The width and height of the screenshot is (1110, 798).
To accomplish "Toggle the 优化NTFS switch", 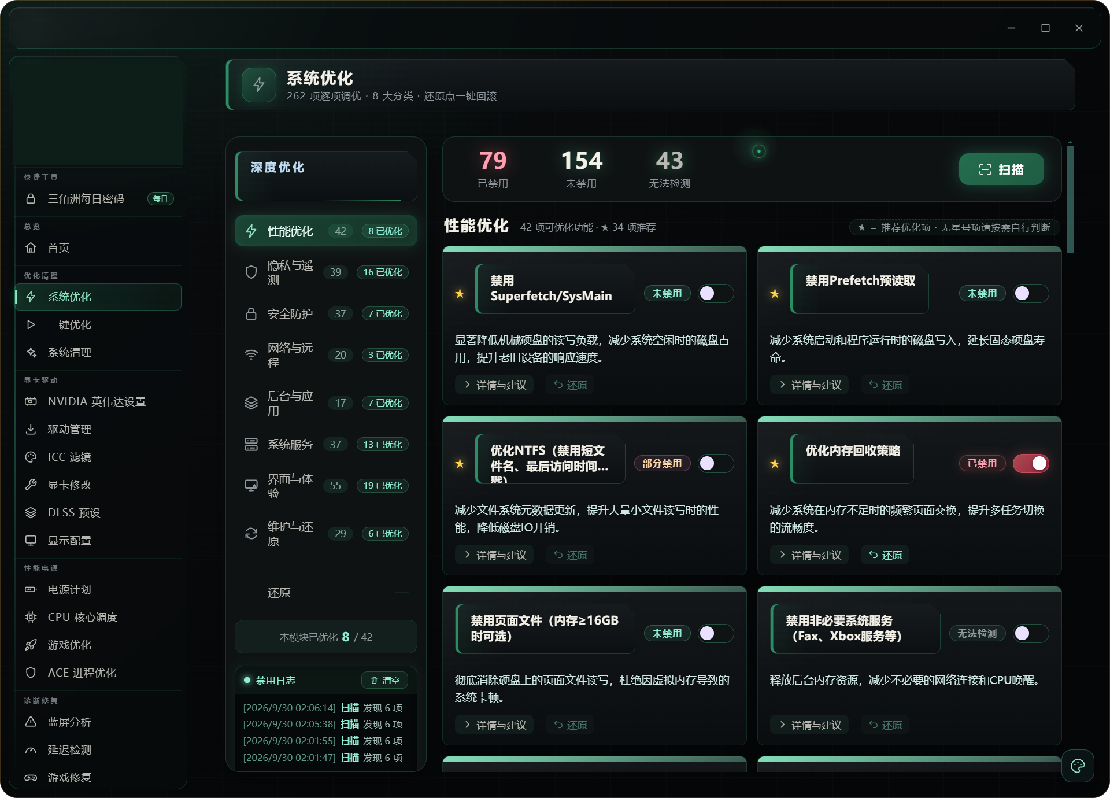I will (716, 463).
